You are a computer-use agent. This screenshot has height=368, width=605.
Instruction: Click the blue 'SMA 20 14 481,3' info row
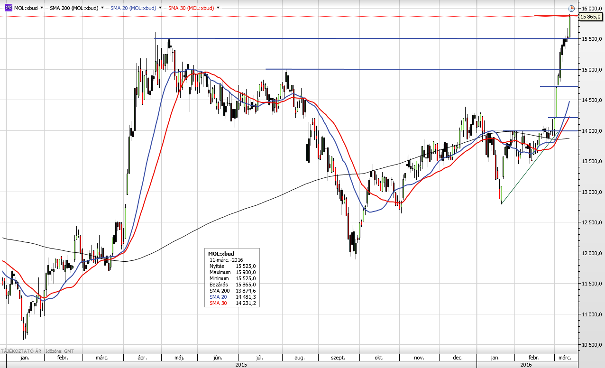tap(232, 297)
